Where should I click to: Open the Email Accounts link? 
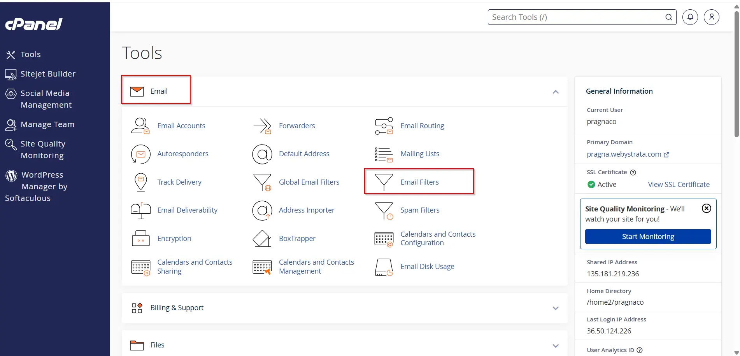(x=181, y=126)
